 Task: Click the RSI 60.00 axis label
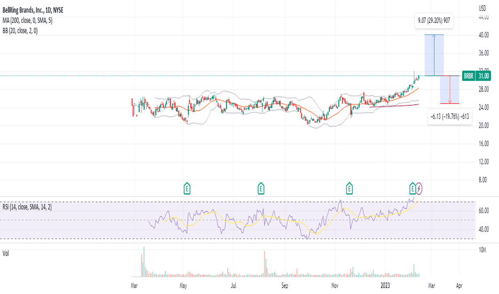coord(483,211)
